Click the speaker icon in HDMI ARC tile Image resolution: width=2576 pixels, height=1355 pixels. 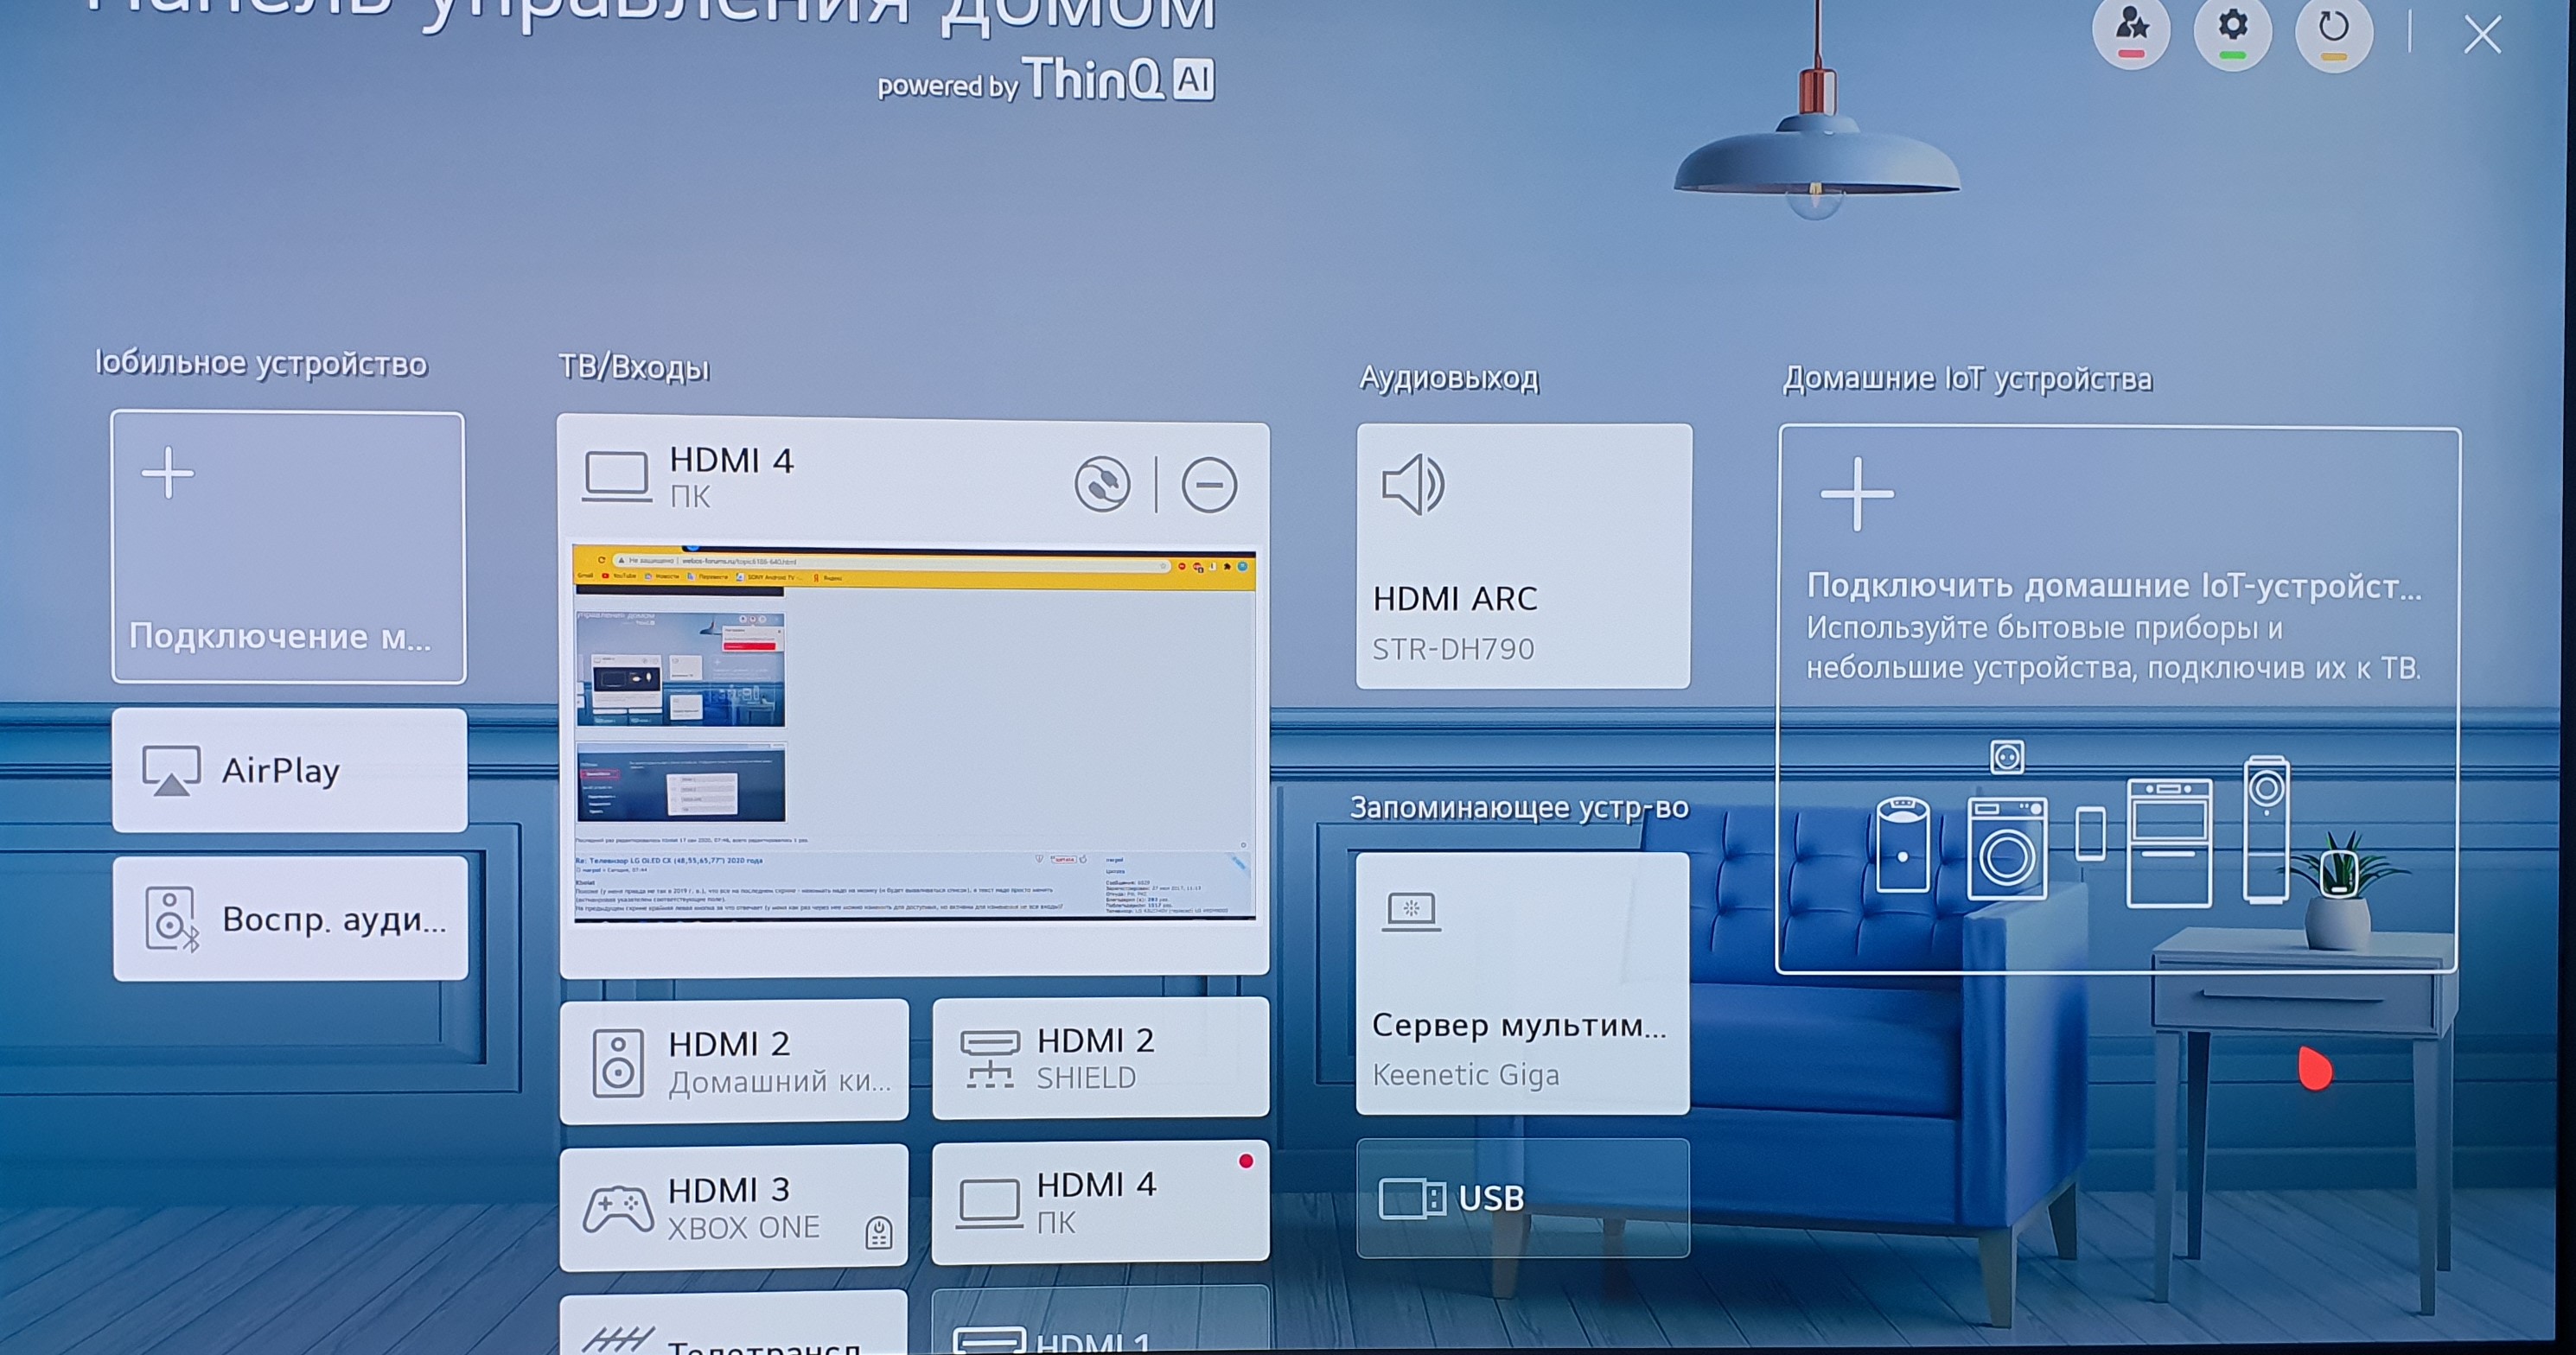(1412, 485)
